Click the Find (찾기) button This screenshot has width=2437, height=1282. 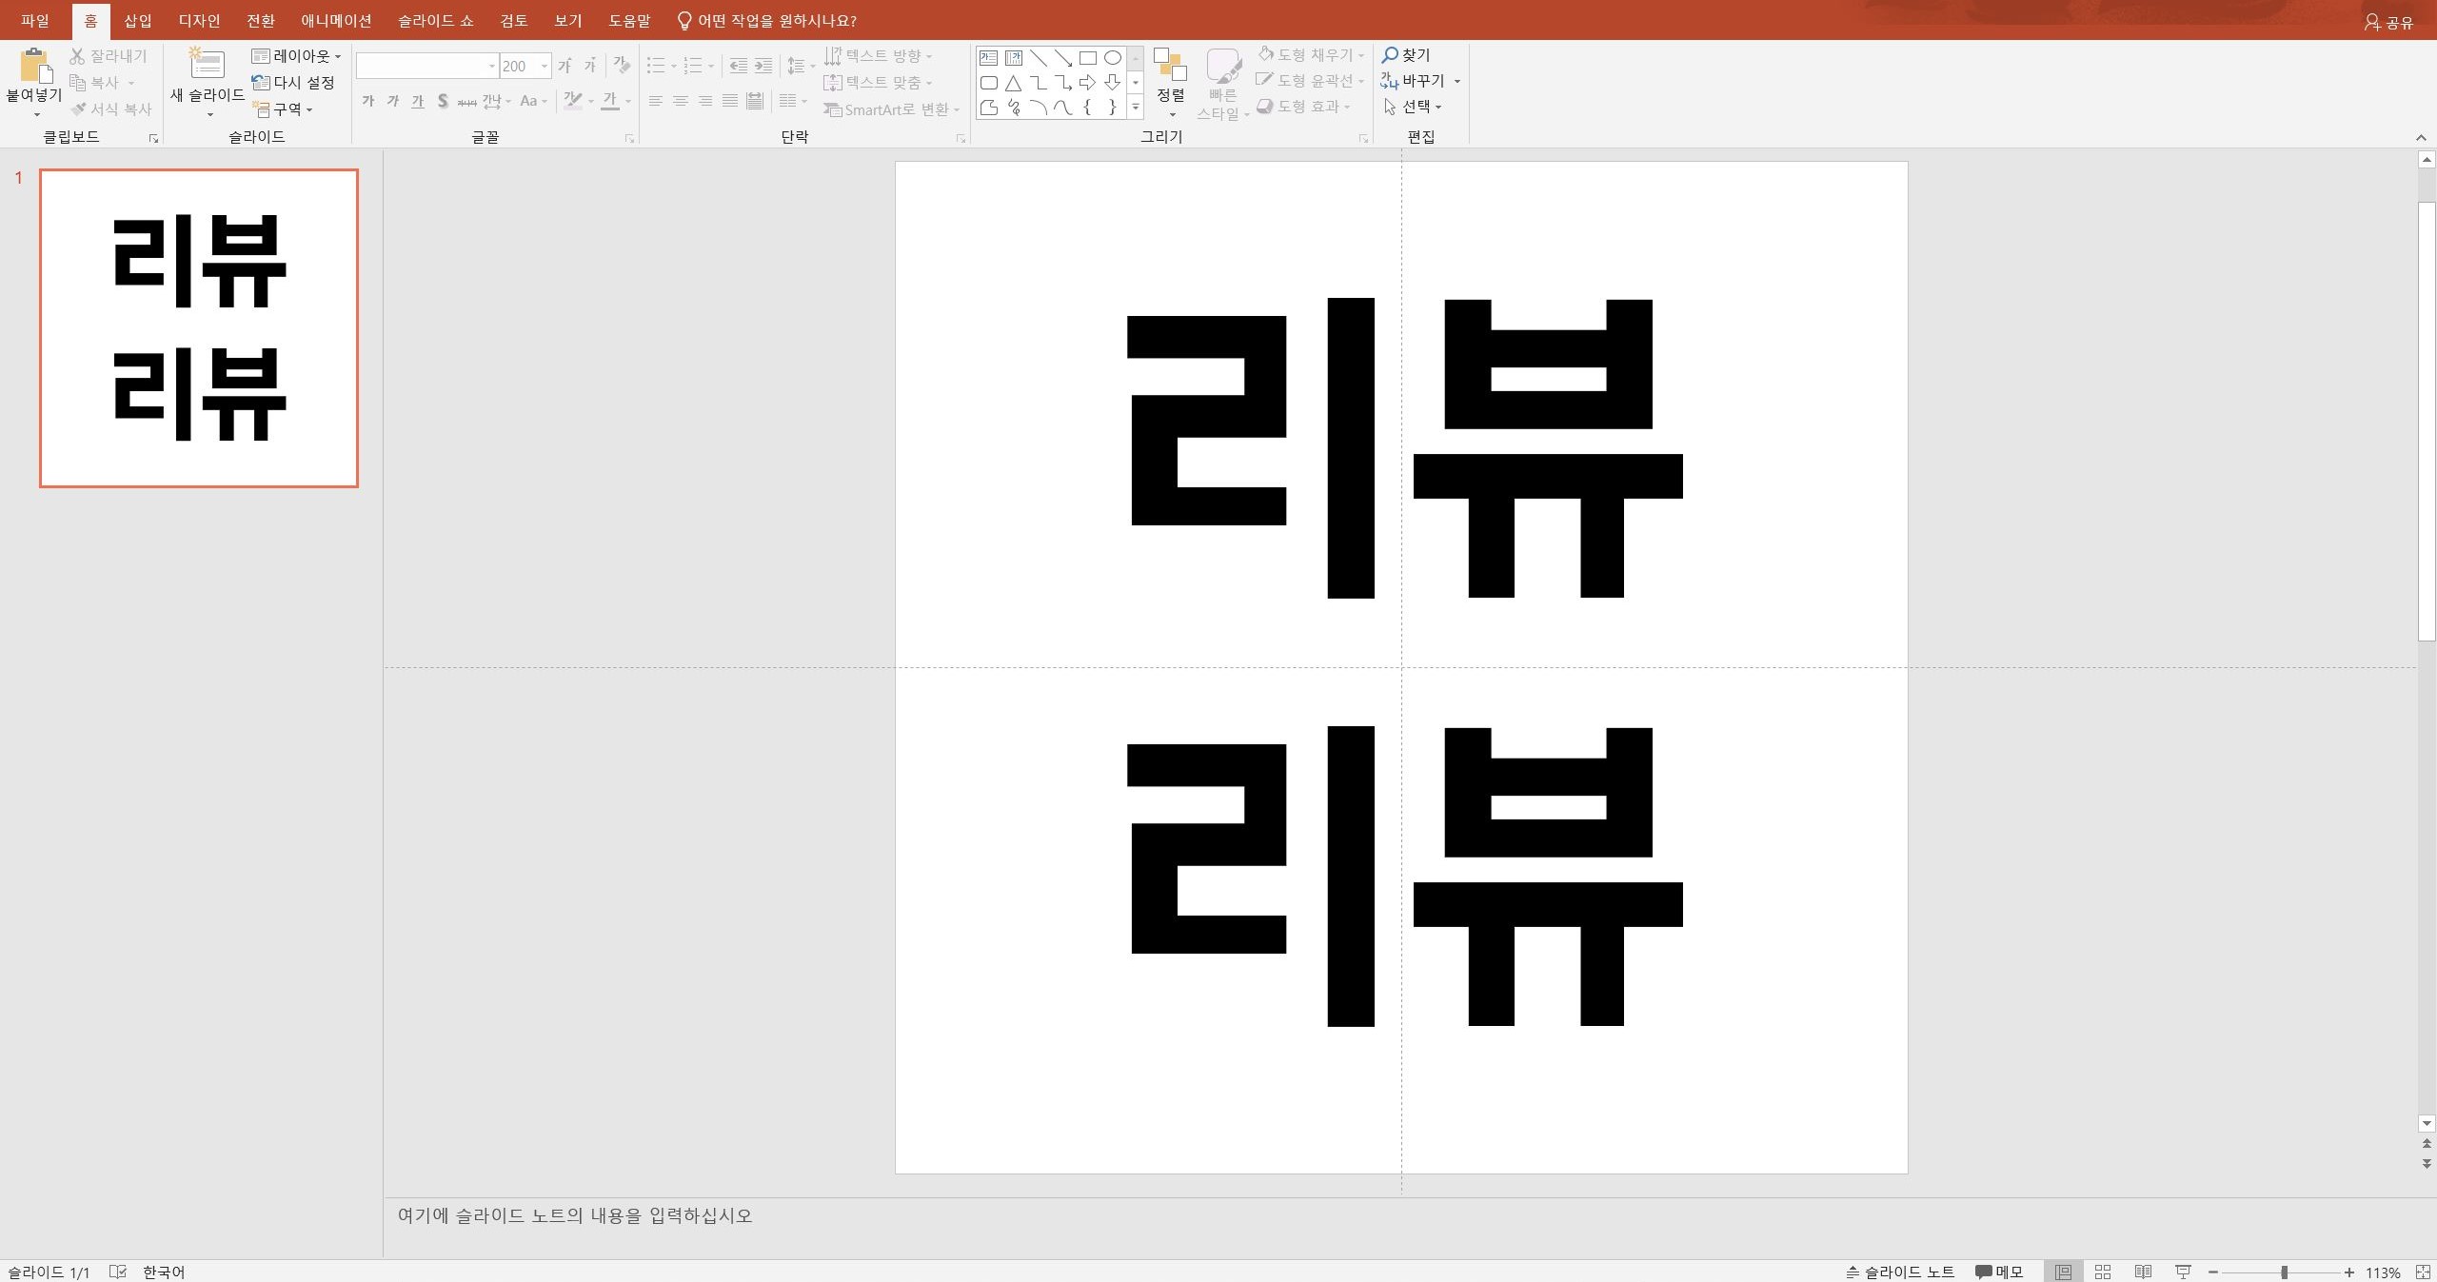coord(1406,55)
